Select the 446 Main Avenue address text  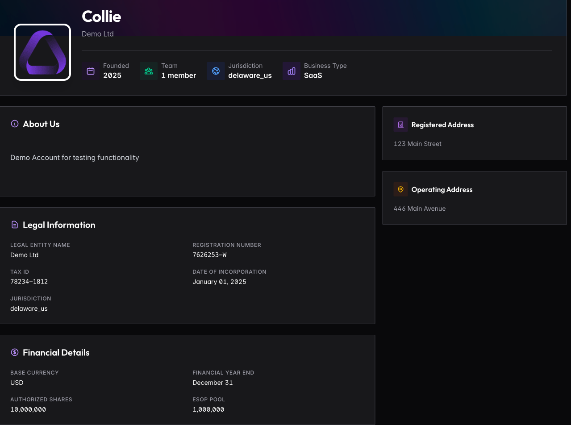point(420,208)
